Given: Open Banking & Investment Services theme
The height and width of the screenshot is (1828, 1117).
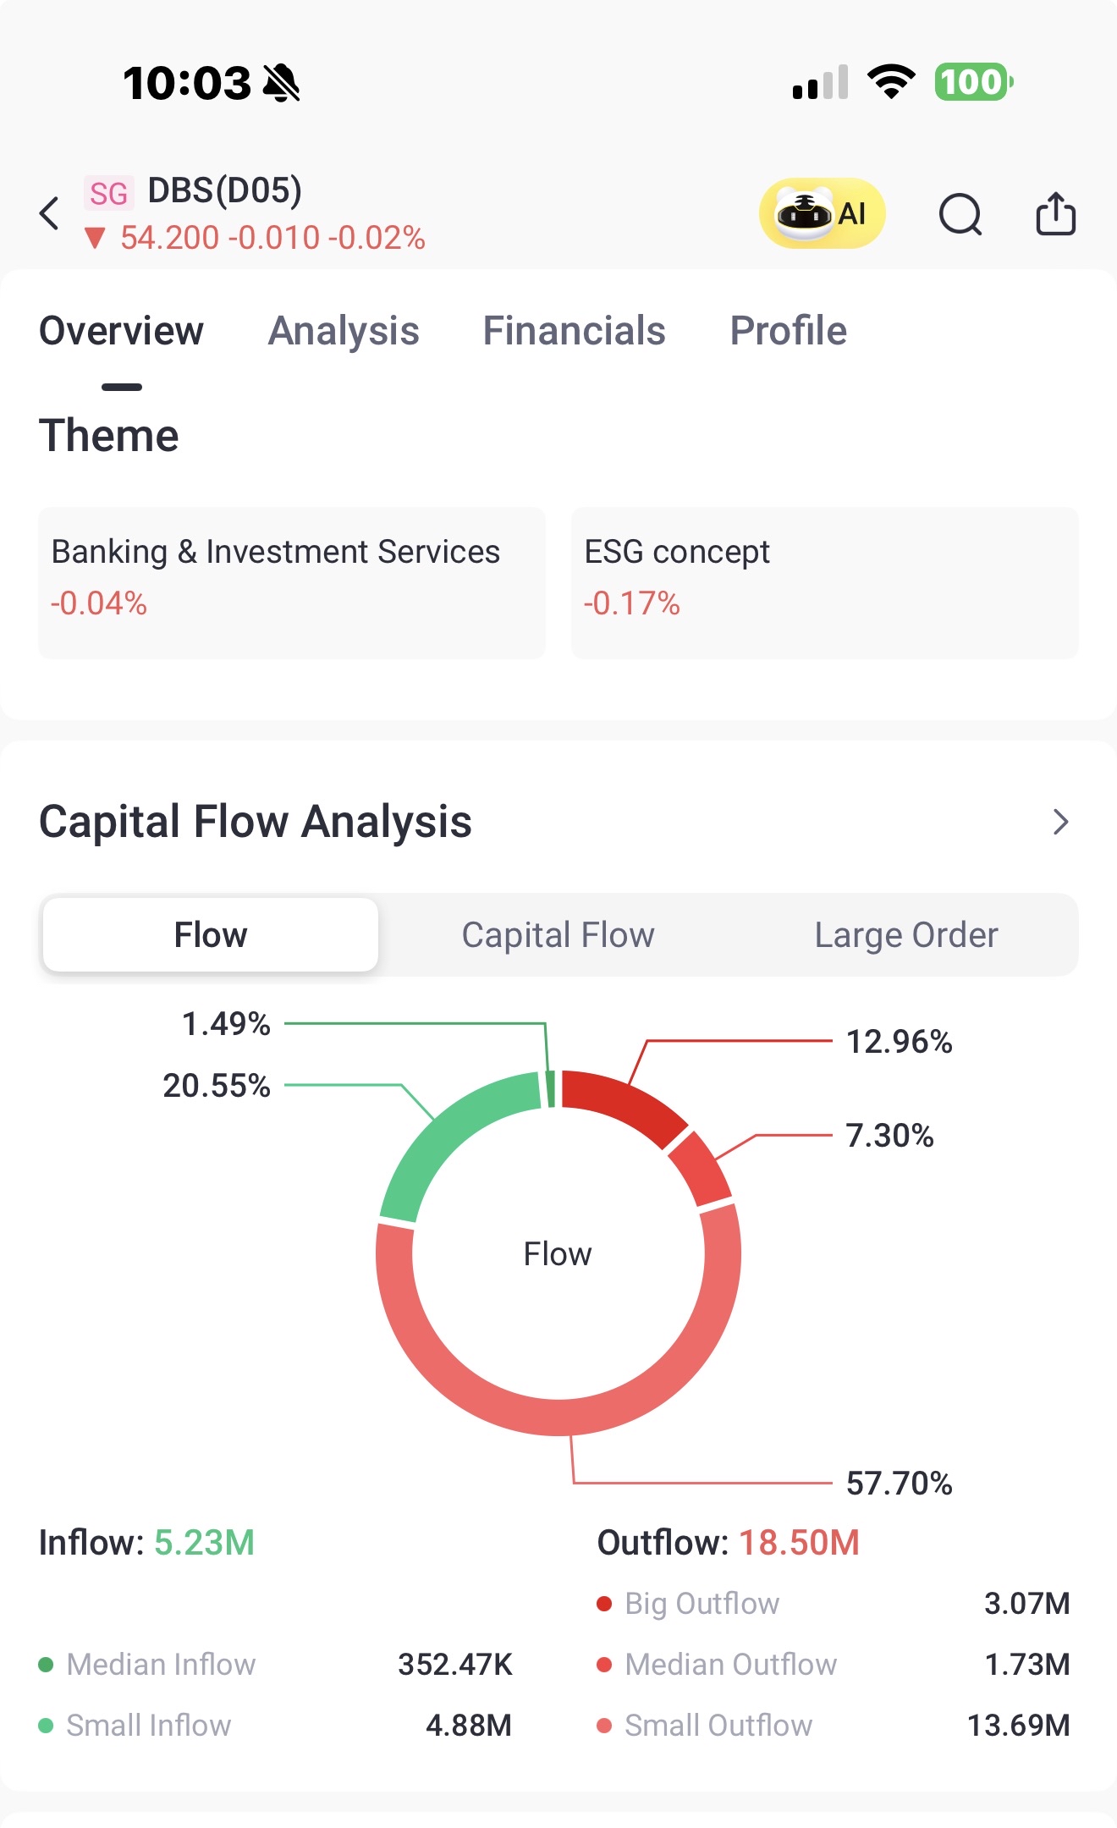Looking at the screenshot, I should coord(292,583).
